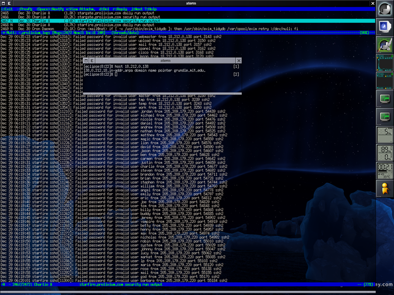
Task: Click the CPU load dockapp showing 5%
Action: (385, 135)
